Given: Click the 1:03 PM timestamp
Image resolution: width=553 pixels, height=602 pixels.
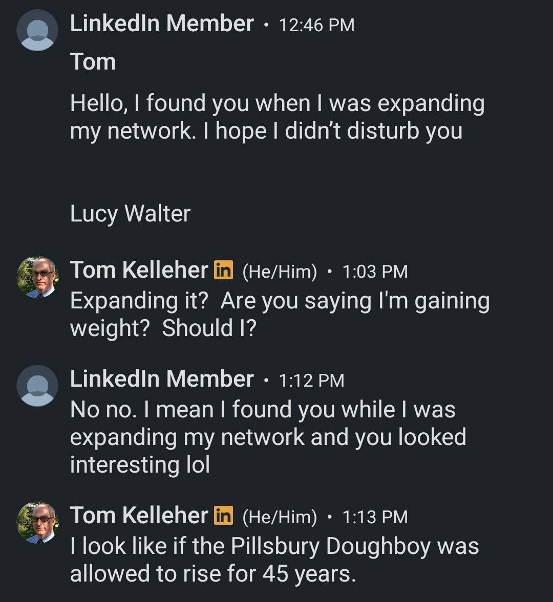Looking at the screenshot, I should point(375,272).
